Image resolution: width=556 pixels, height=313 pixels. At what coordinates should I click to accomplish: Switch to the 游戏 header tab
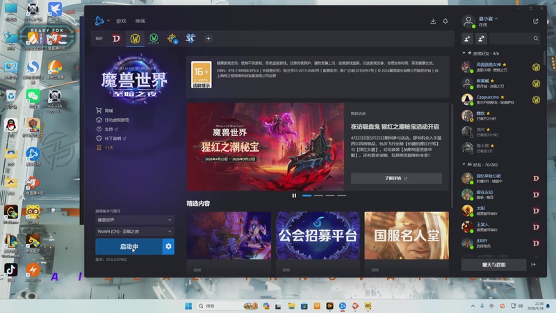[121, 21]
